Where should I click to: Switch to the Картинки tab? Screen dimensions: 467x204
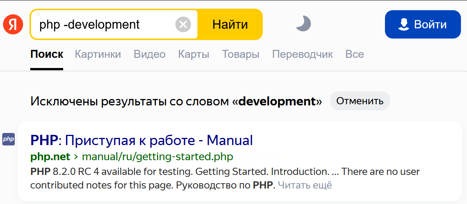[x=98, y=54]
